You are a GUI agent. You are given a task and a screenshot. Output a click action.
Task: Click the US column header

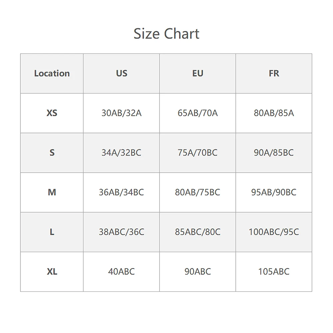122,73
